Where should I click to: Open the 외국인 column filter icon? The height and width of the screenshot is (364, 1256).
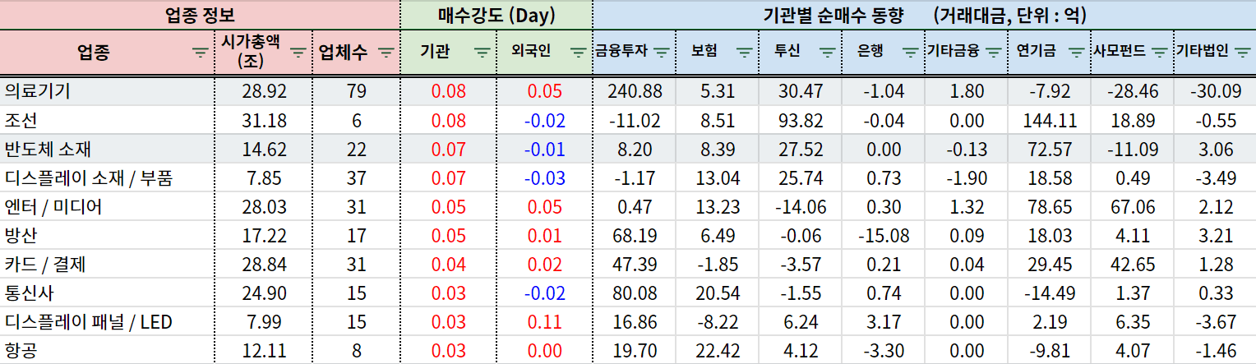(579, 52)
